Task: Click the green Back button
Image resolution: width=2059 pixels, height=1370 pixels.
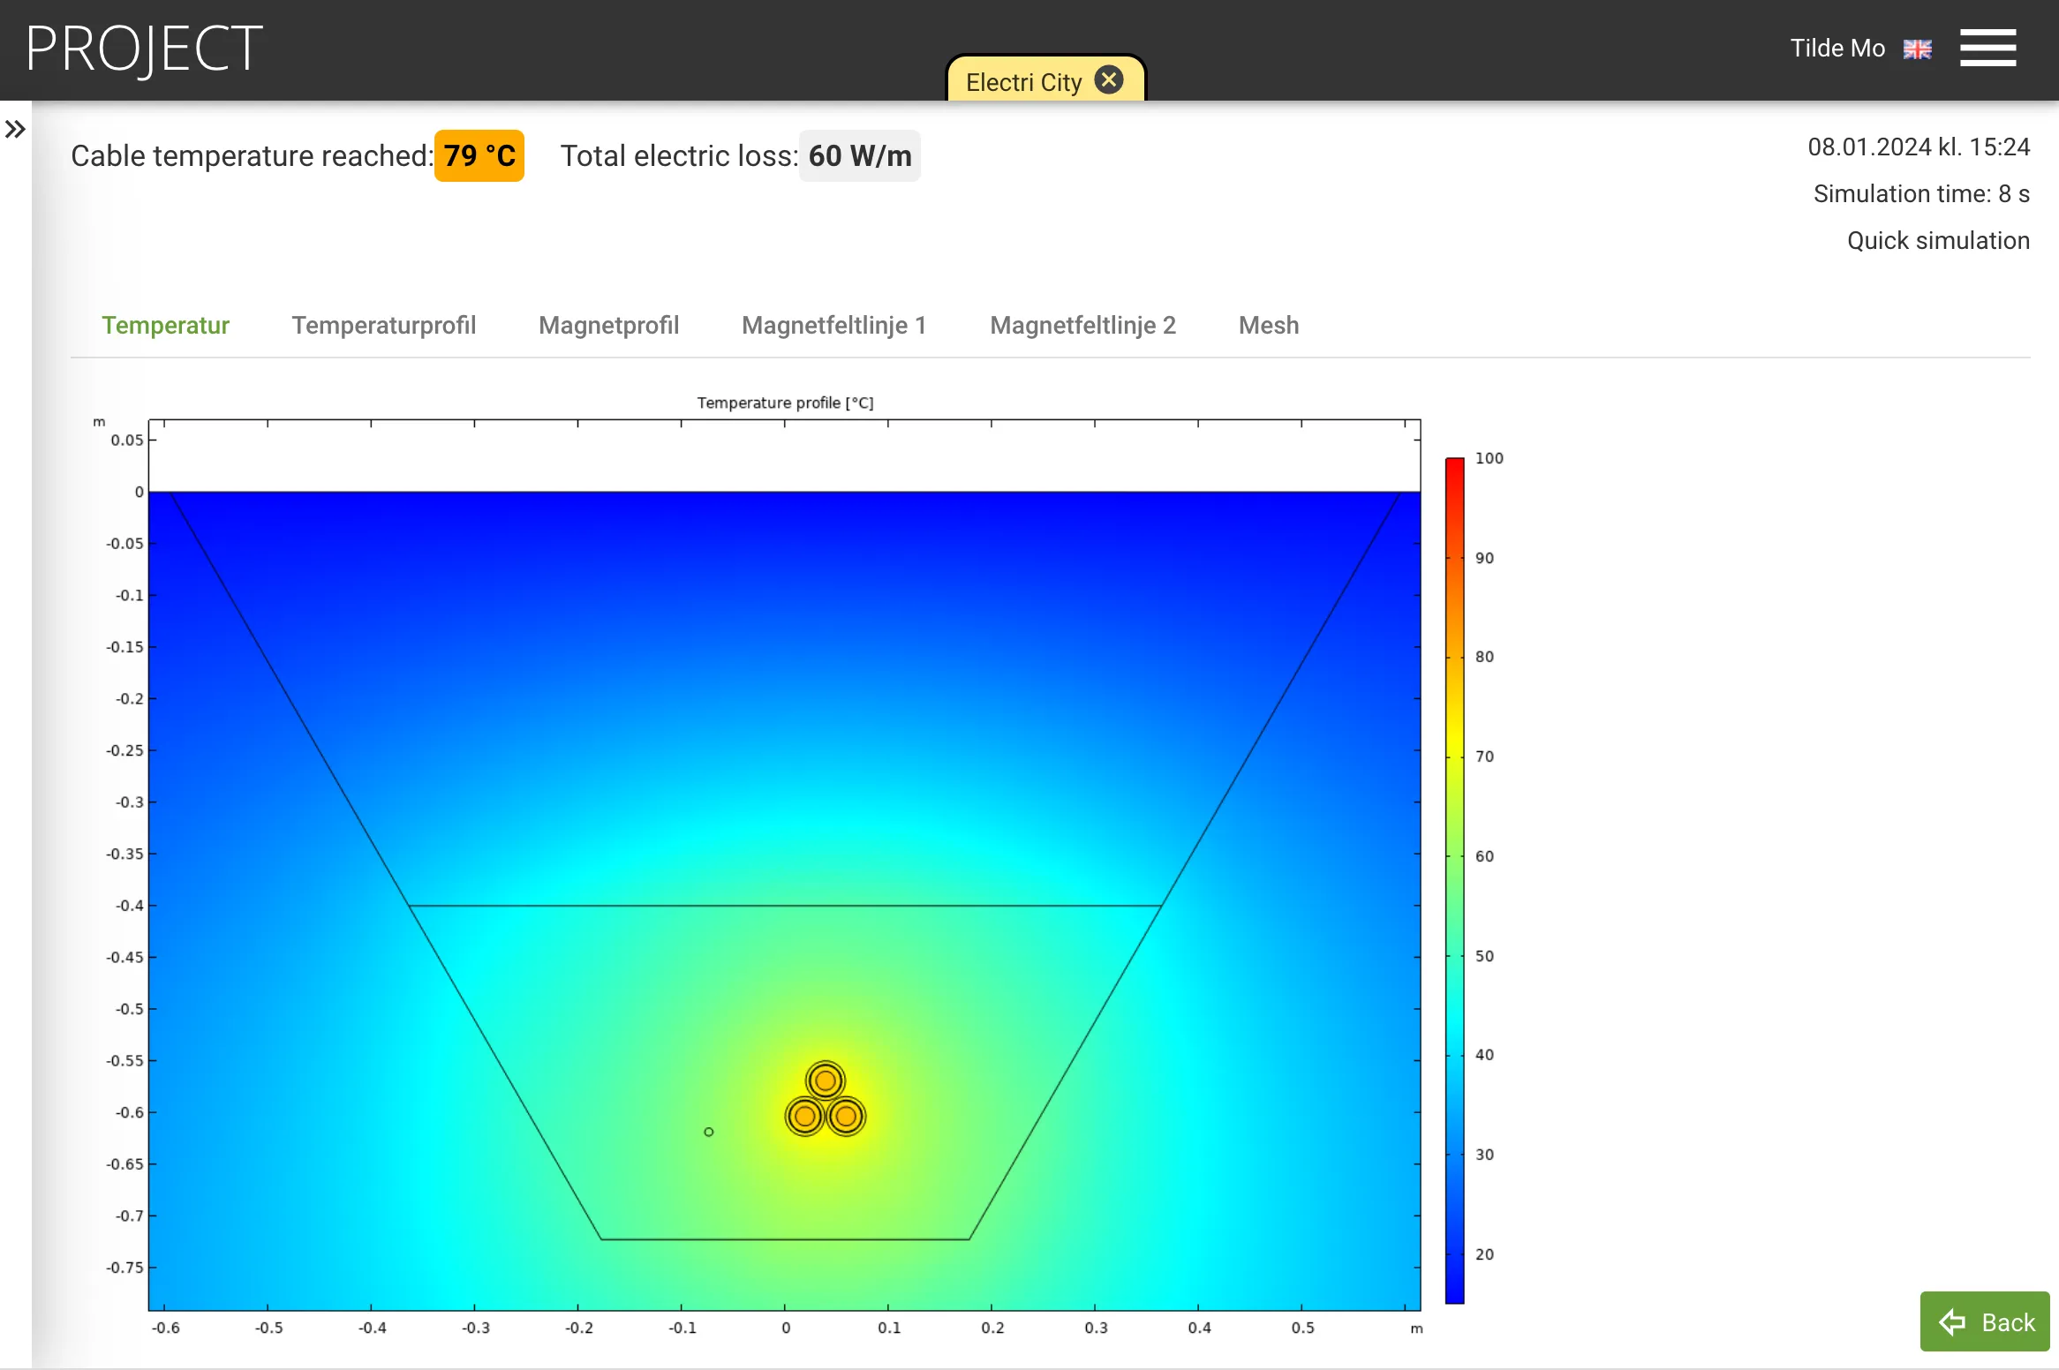Action: point(1985,1321)
